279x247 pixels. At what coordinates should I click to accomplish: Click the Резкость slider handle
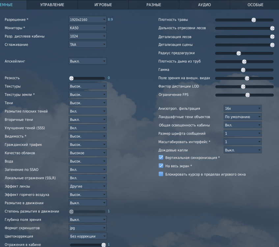[71, 78]
